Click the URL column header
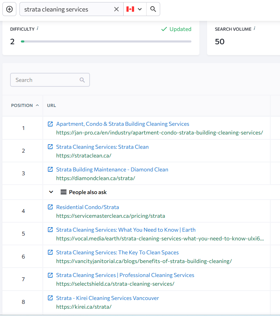Viewport: 280px width, 316px height. 51,106
